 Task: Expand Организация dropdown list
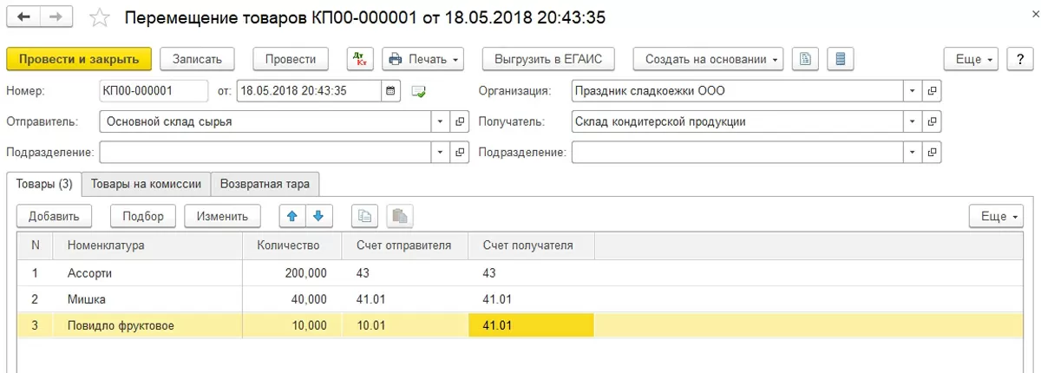tap(913, 91)
